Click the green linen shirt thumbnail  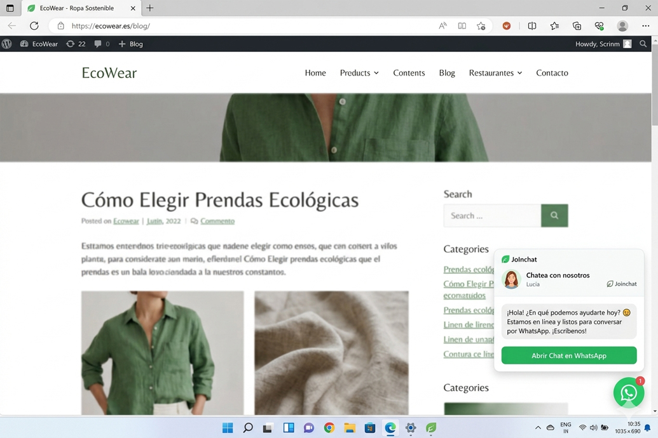tap(162, 353)
